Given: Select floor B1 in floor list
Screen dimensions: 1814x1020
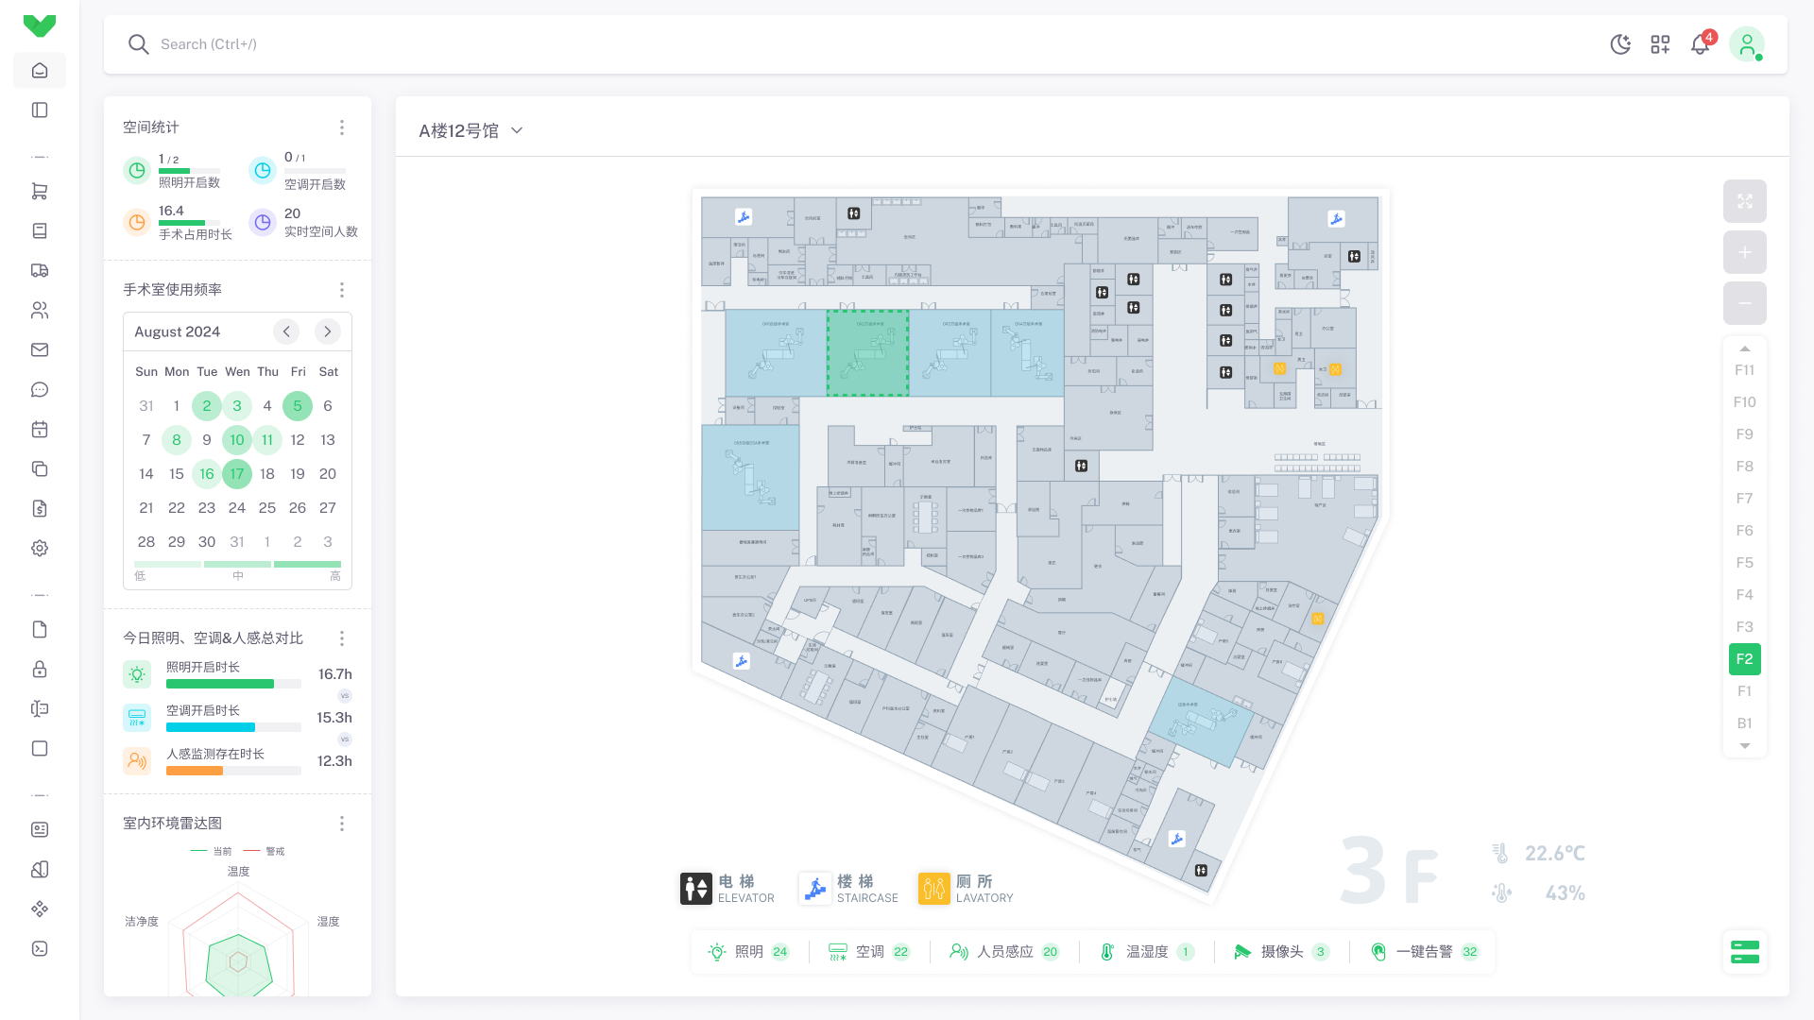Looking at the screenshot, I should tap(1744, 723).
